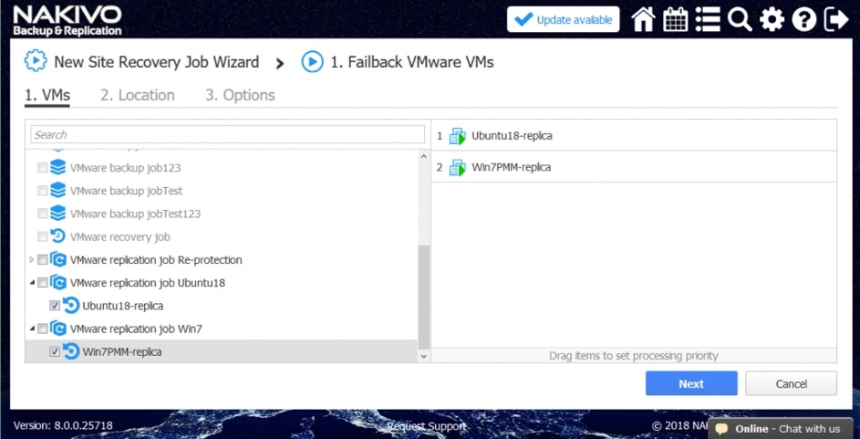Open the help question mark icon
Image resolution: width=860 pixels, height=439 pixels.
coord(803,19)
